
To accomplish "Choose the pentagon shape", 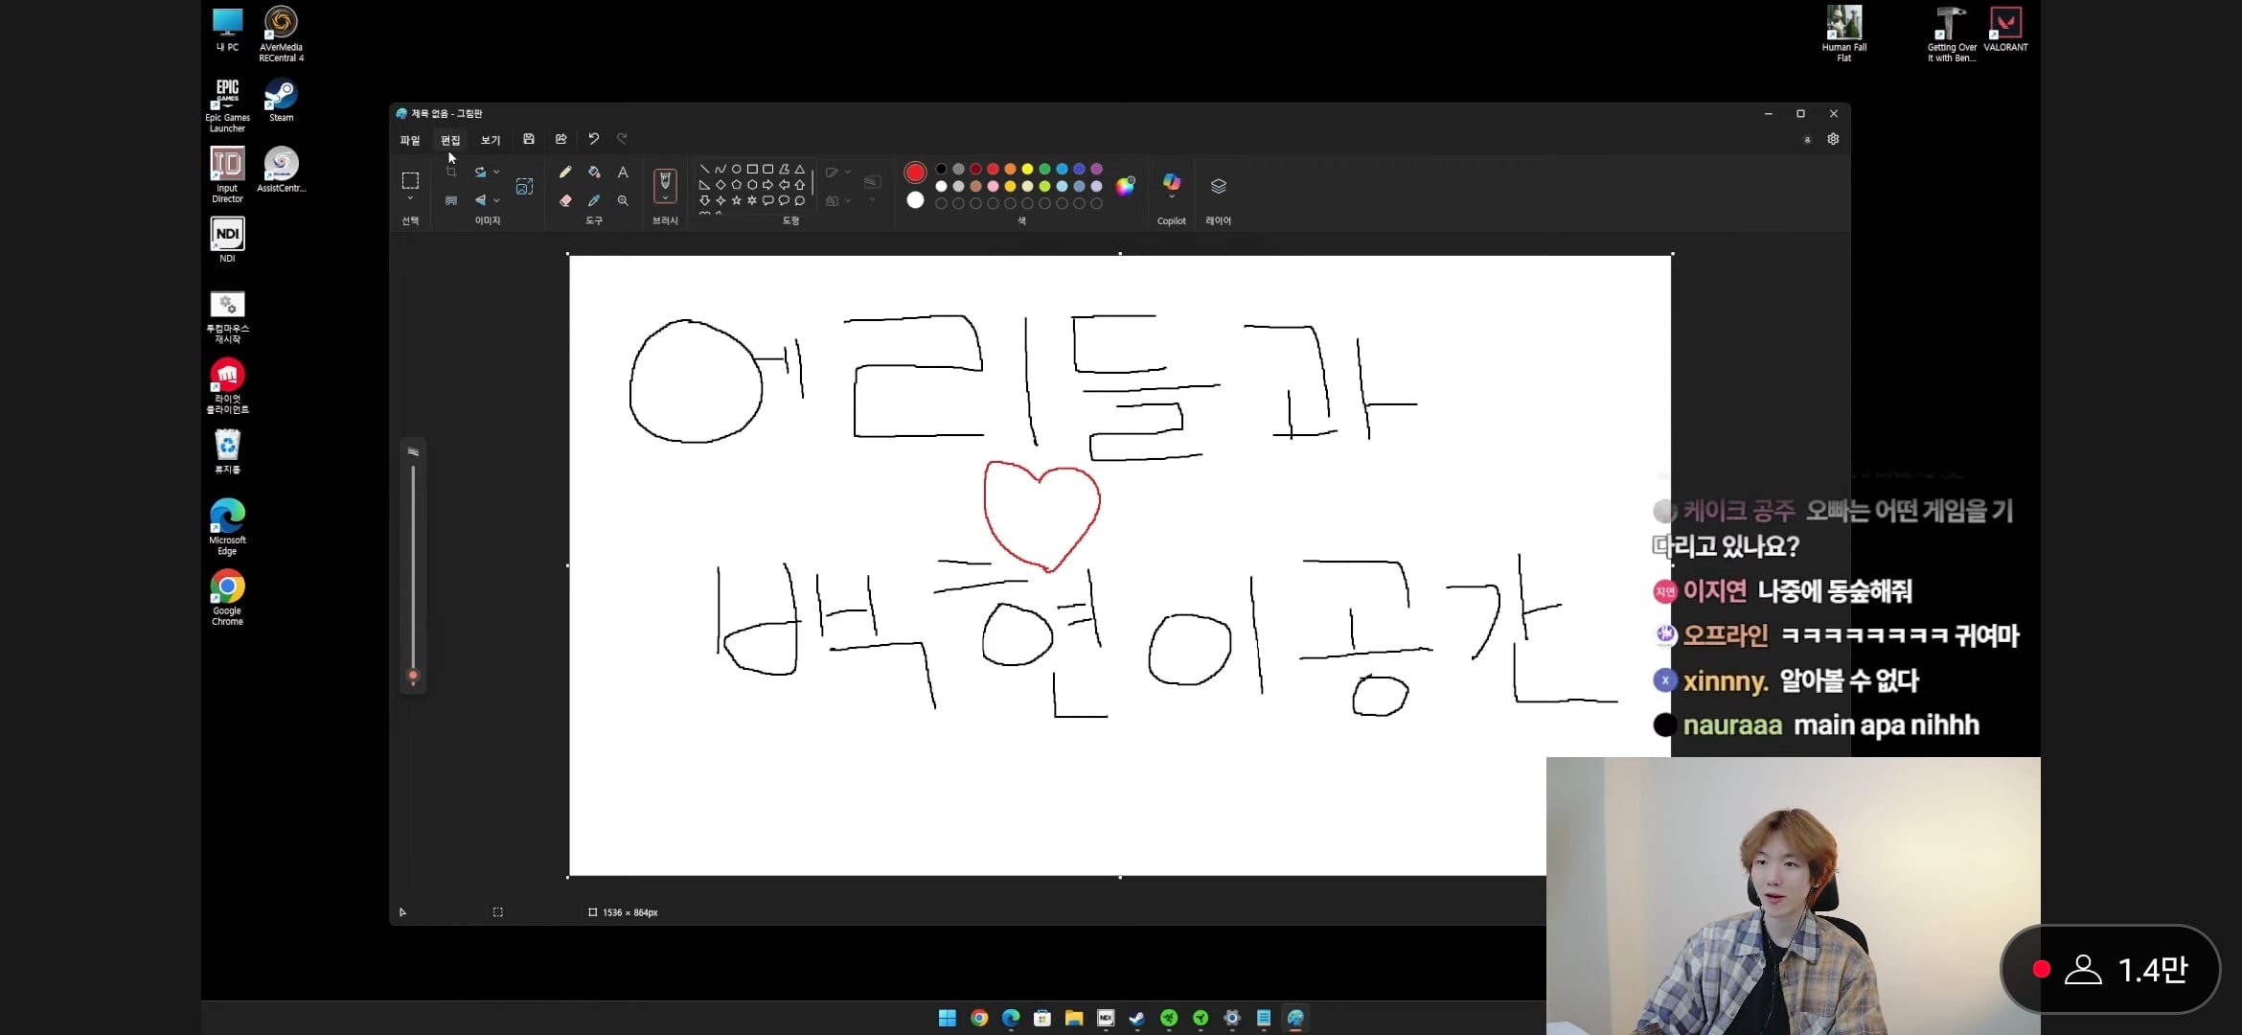I will coord(736,185).
